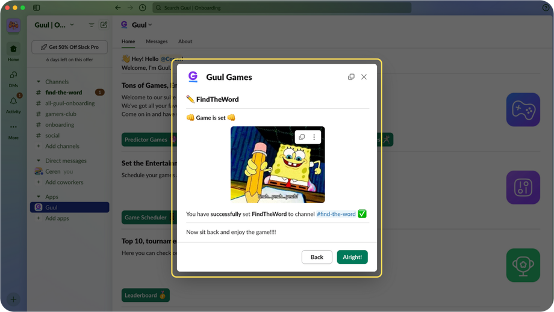Open DMs in the left rail

pyautogui.click(x=13, y=78)
